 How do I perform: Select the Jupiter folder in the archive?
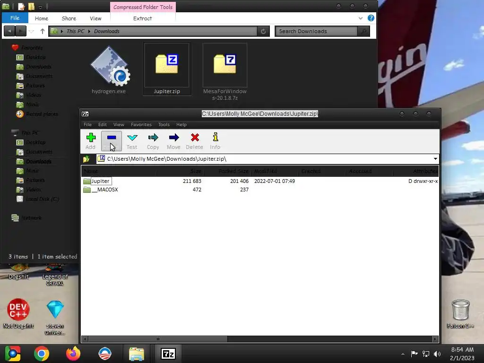(x=96, y=181)
